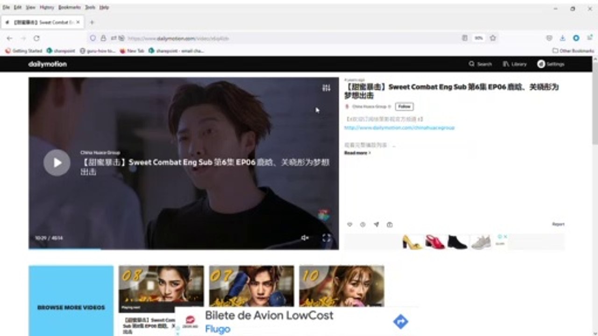Open the extensions toolbar icon
This screenshot has width=598, height=336.
pos(590,38)
